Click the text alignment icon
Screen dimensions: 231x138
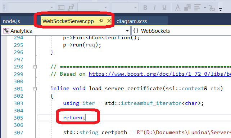(197, 7)
